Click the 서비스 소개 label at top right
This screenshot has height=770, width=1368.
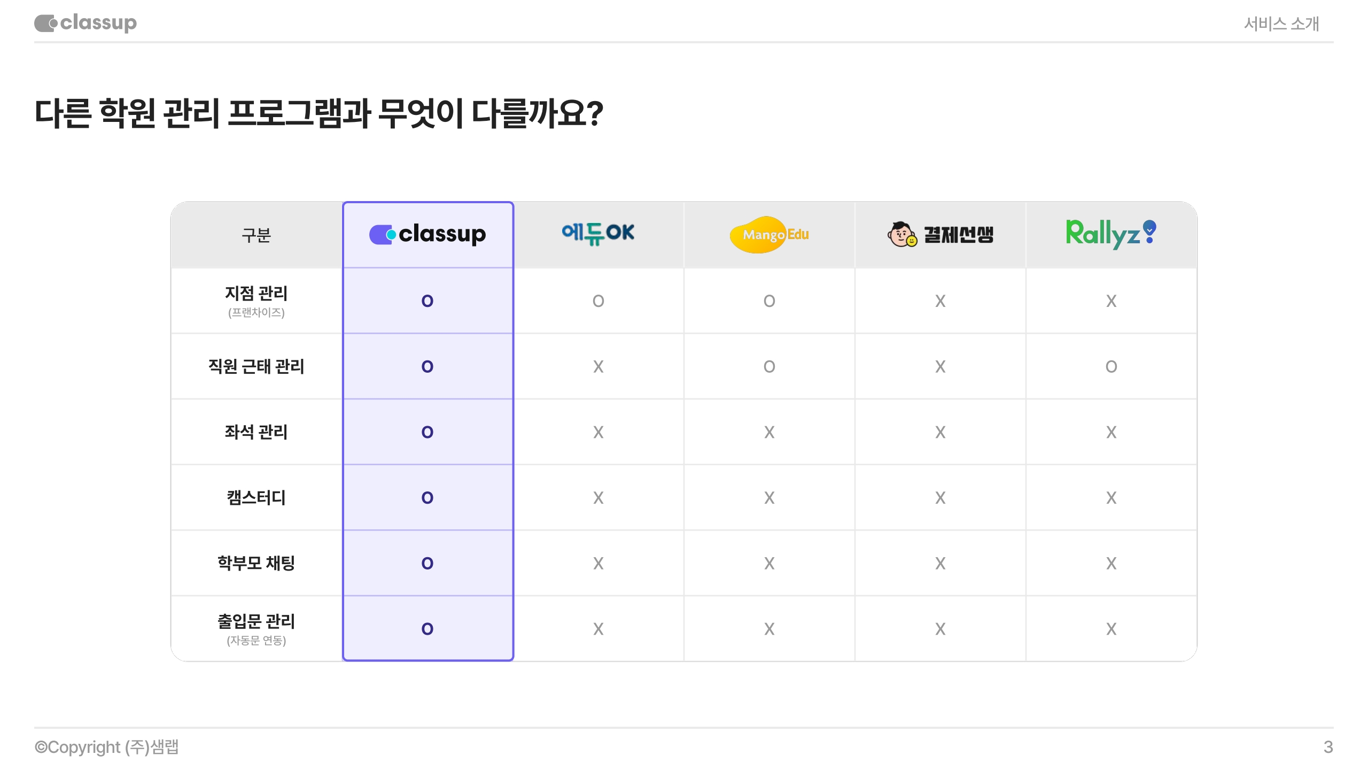(1281, 24)
